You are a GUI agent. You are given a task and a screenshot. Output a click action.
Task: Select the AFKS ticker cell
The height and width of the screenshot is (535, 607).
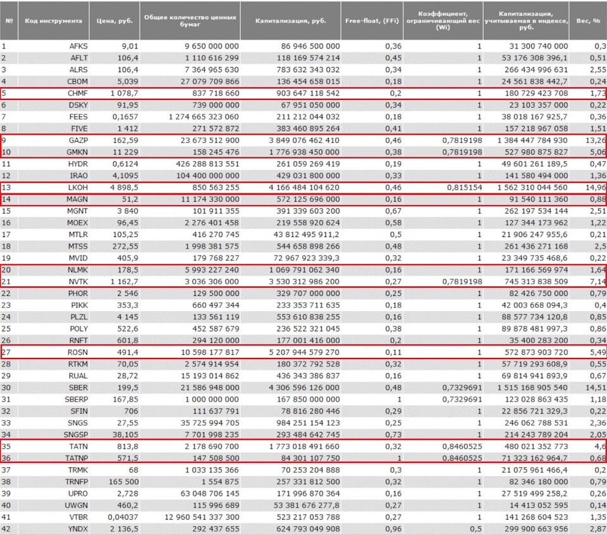pyautogui.click(x=78, y=46)
